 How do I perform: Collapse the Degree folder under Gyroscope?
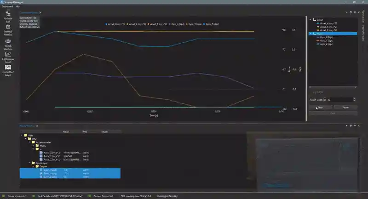33,166
